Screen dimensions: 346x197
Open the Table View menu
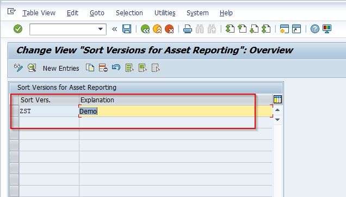[x=39, y=13]
